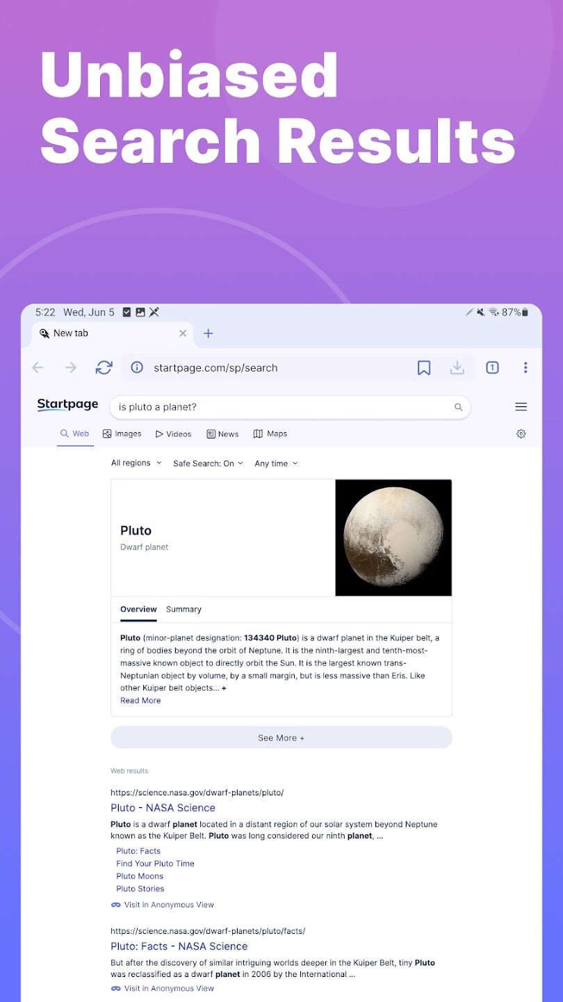
Task: Expand text with the plus after Kuiper belt objects
Action: [224, 688]
